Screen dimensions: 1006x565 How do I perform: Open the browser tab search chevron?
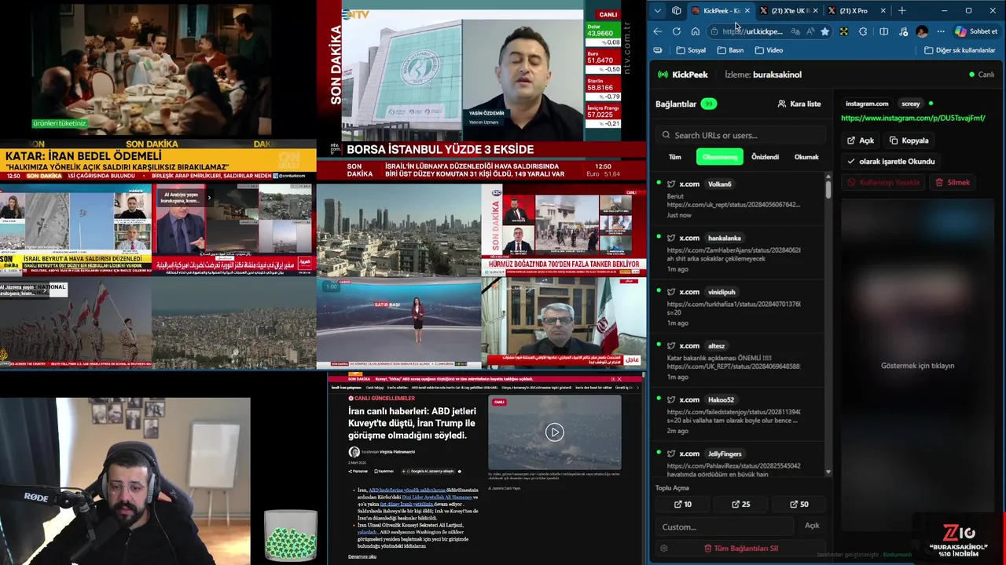click(x=657, y=10)
